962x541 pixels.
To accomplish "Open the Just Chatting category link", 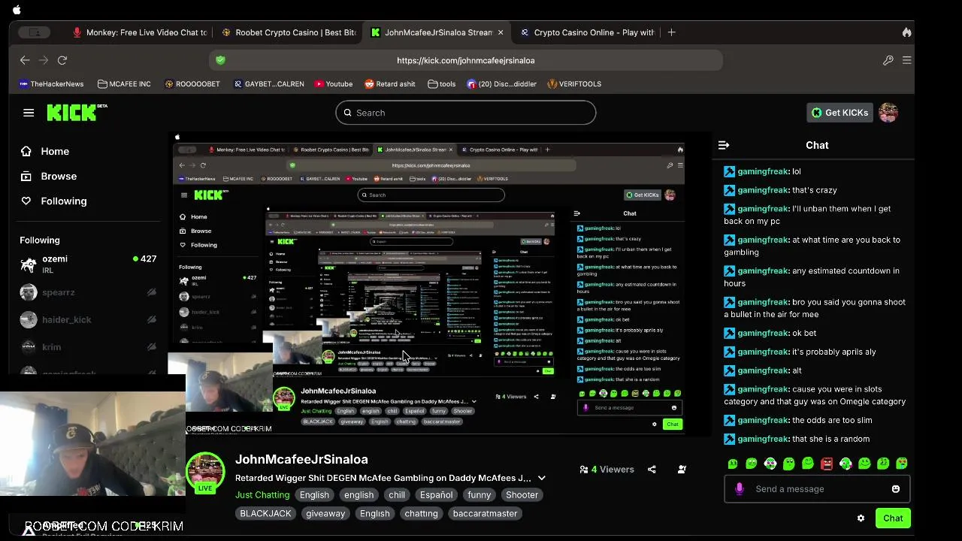I will click(262, 495).
